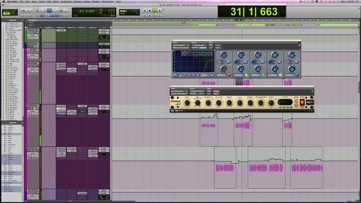Click the purple square button in the HiPass band

click(x=228, y=61)
